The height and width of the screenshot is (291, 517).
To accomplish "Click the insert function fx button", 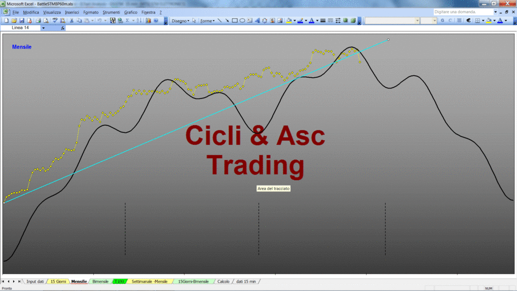I will click(63, 28).
